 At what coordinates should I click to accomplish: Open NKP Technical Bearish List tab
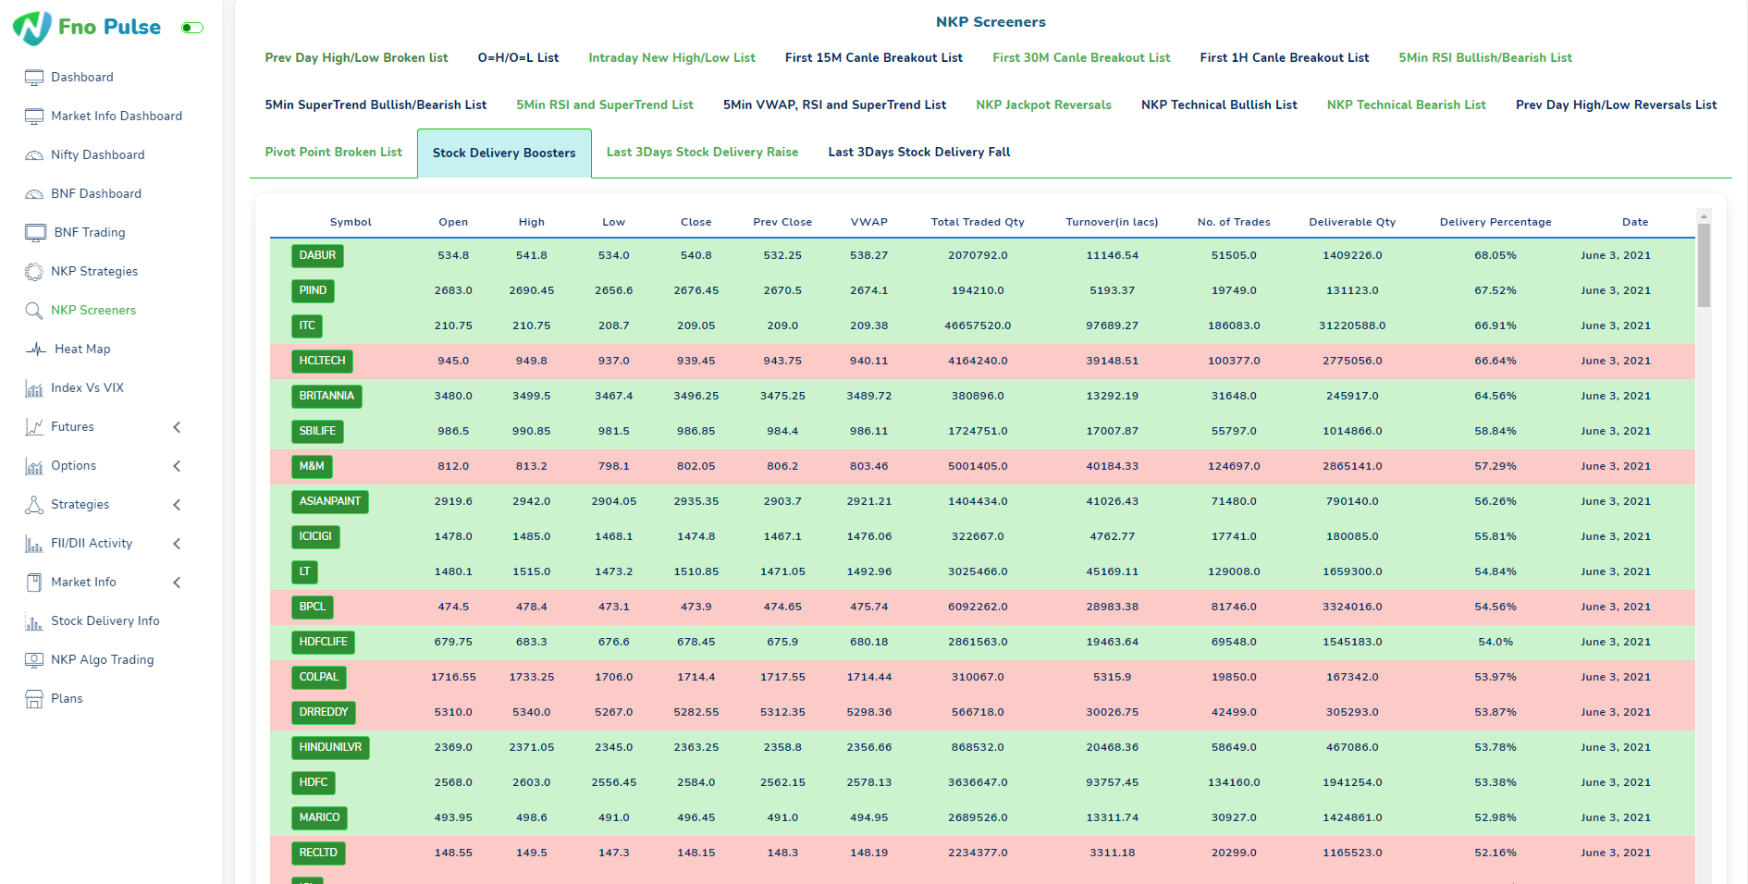point(1407,104)
